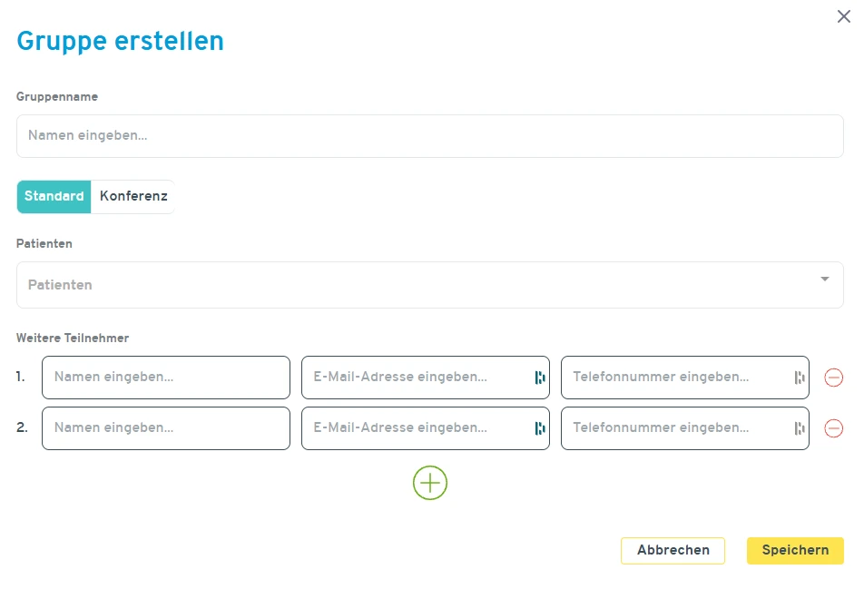Screen dimensions: 864x589
Task: Click name field of participant 2
Action: coord(165,428)
